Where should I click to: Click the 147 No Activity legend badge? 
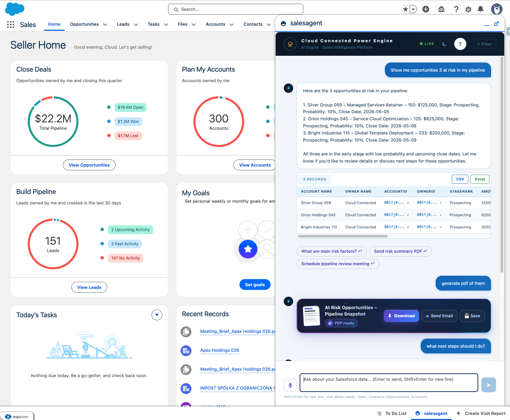tap(125, 258)
